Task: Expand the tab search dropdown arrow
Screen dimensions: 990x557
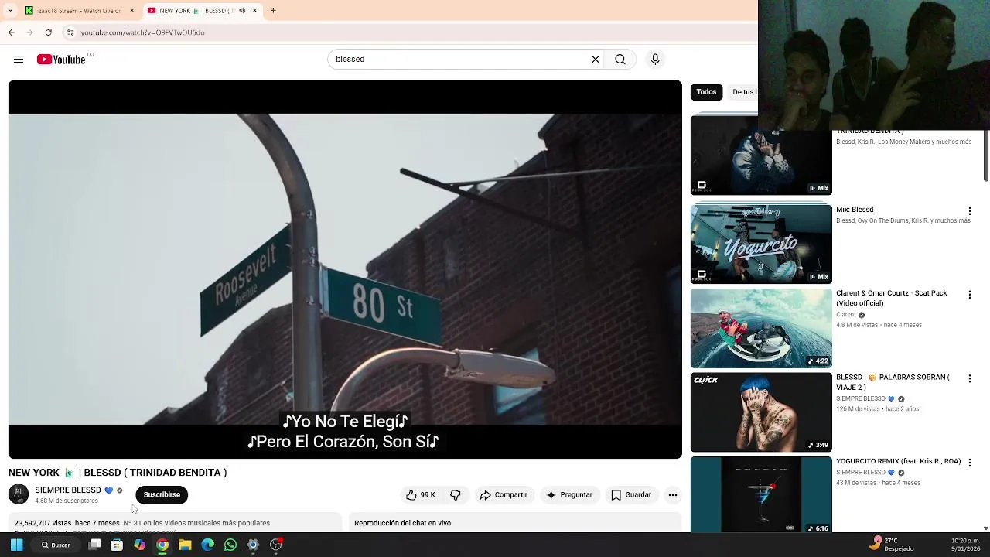Action: coord(10,11)
